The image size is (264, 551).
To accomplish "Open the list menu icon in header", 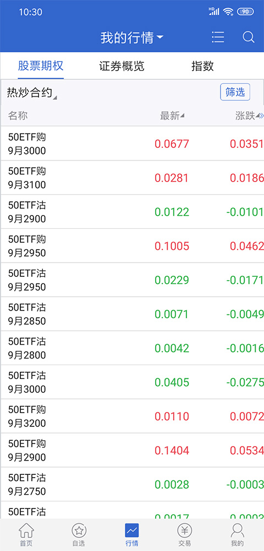I will coord(218,38).
